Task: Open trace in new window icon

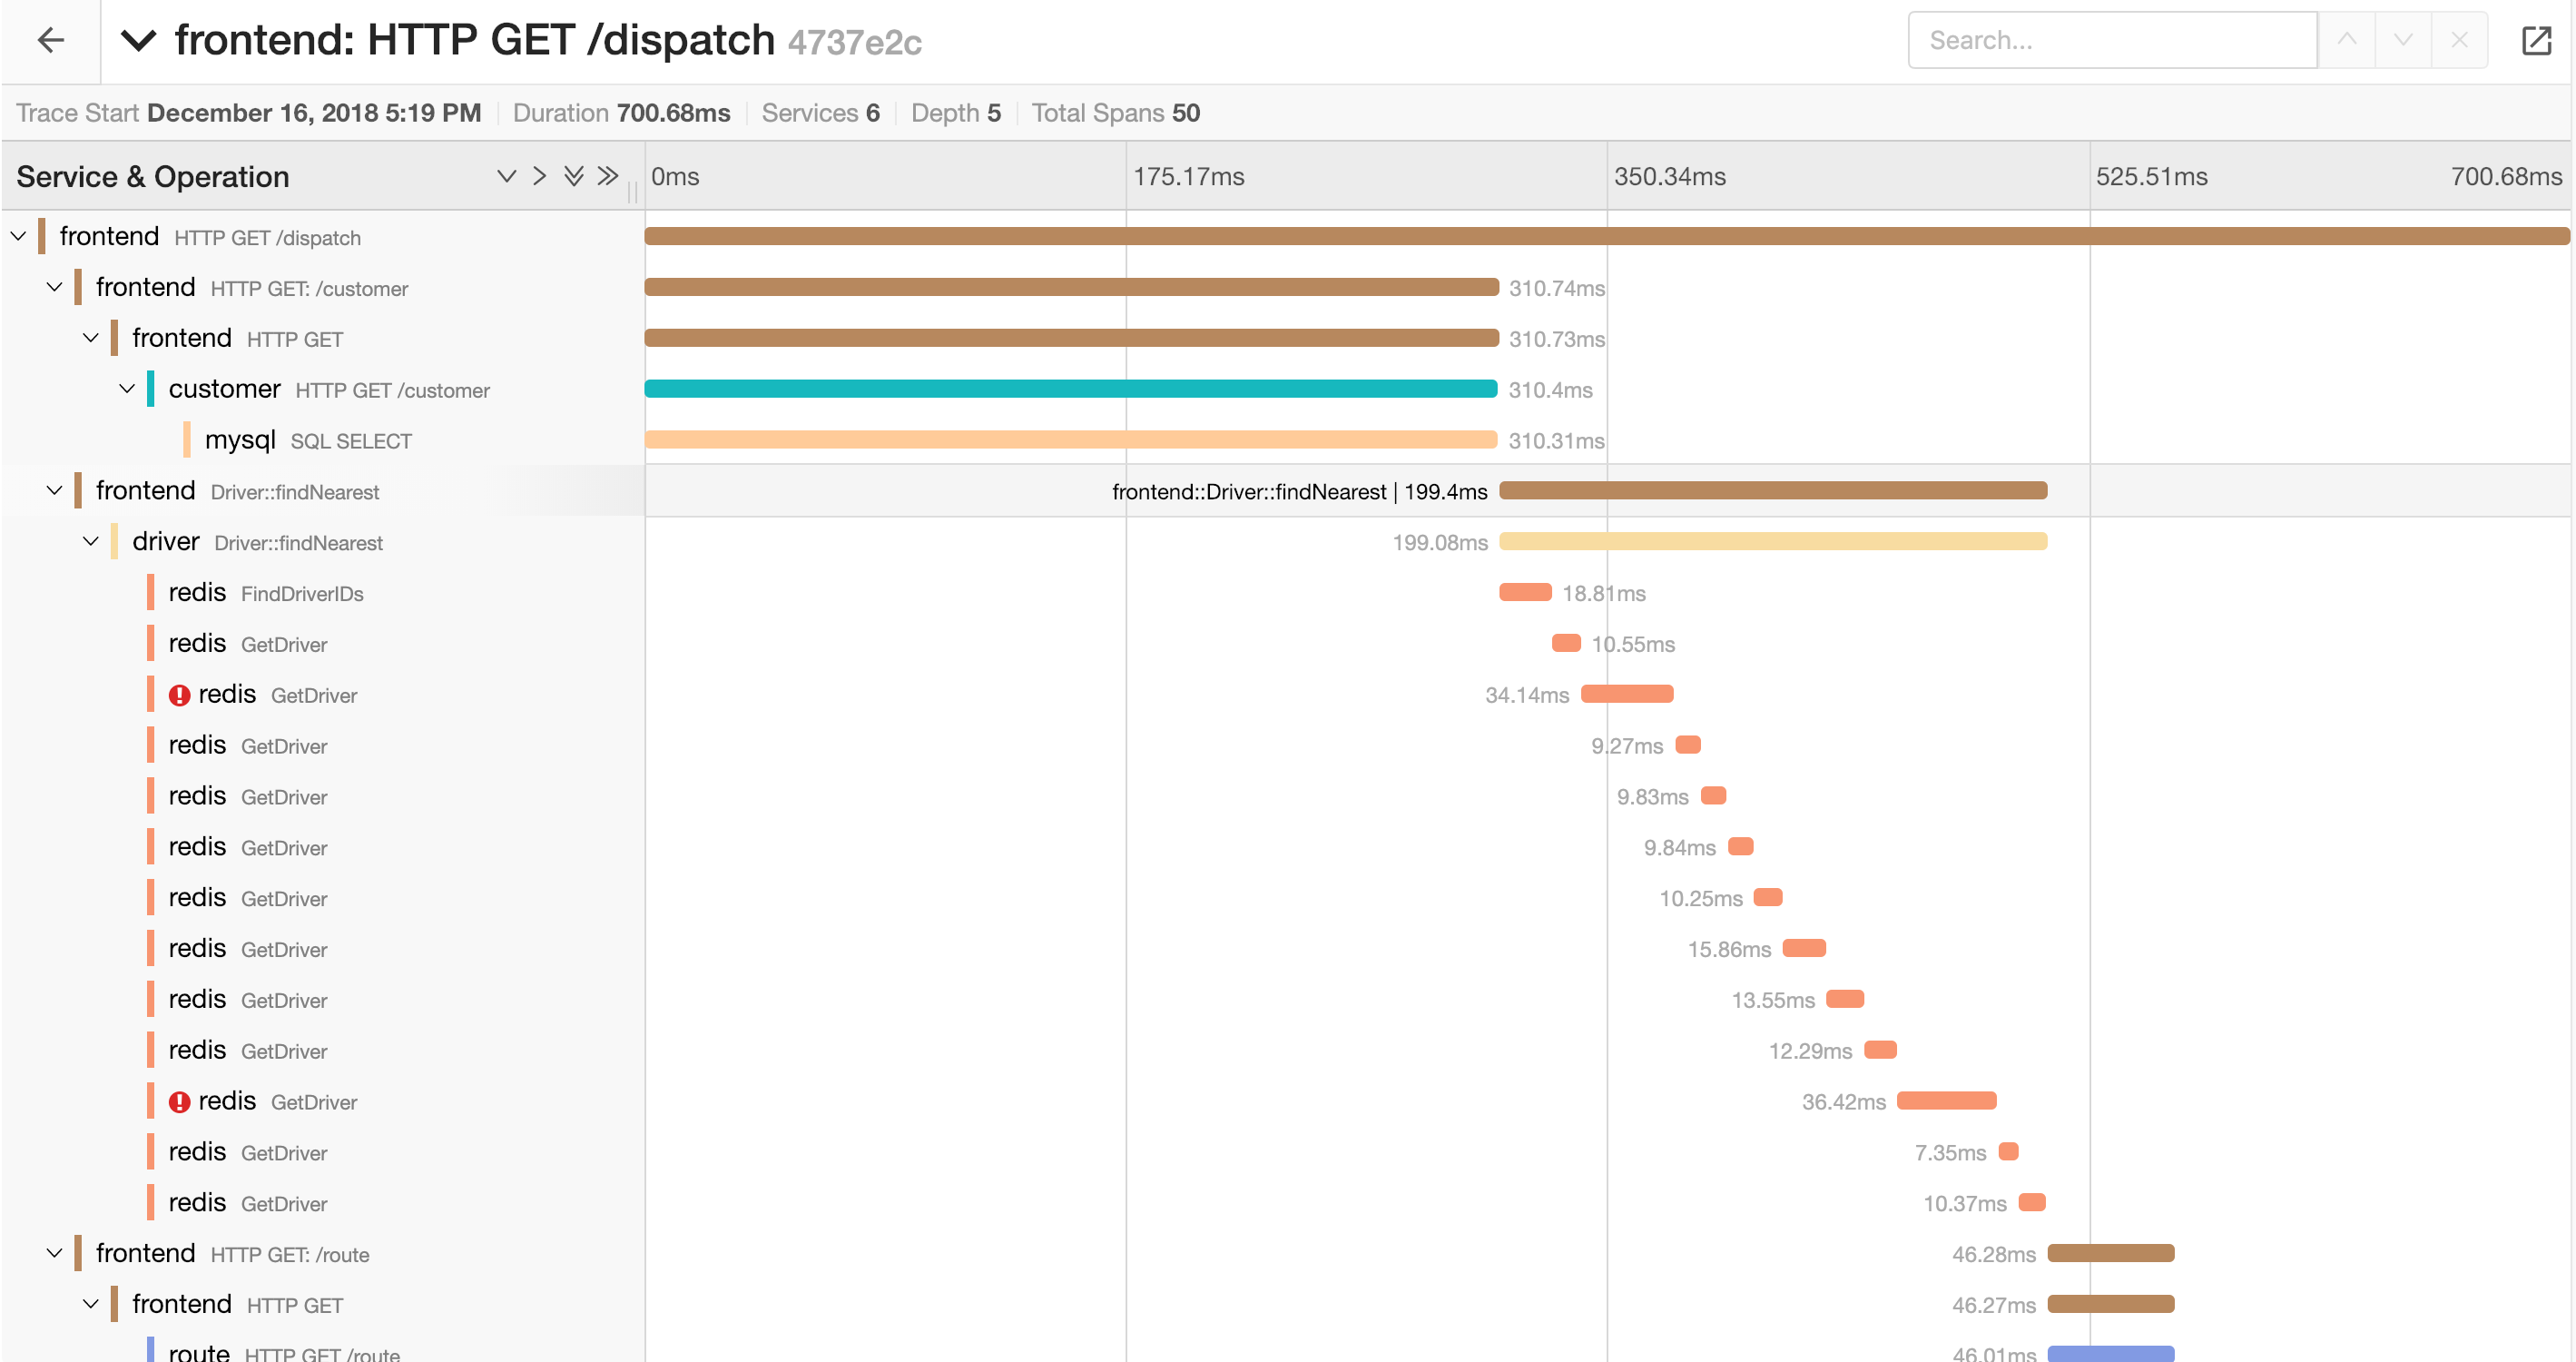Action: point(2536,41)
